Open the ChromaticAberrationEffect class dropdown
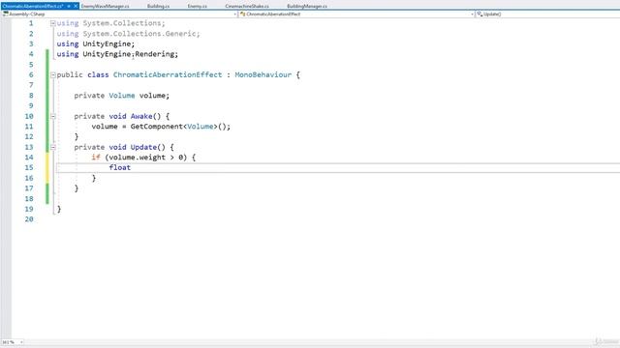 356,14
